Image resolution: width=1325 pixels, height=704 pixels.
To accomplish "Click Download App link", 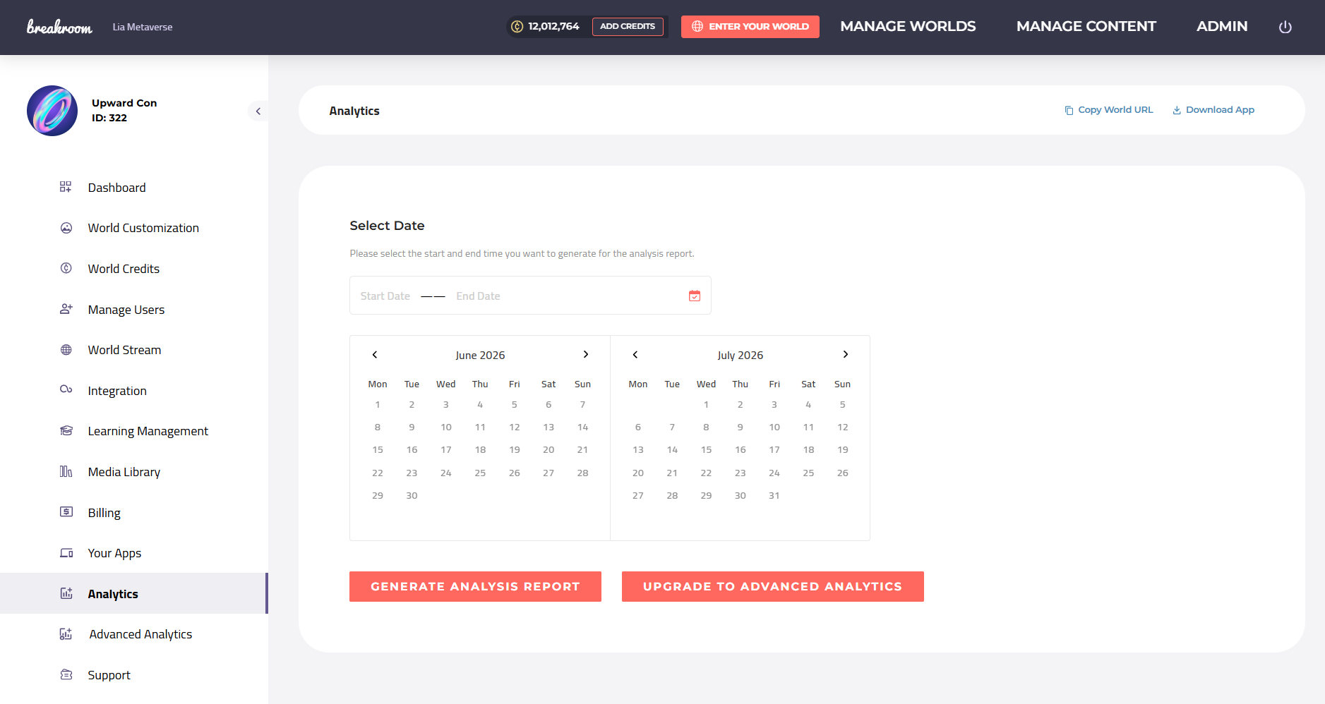I will tap(1213, 110).
